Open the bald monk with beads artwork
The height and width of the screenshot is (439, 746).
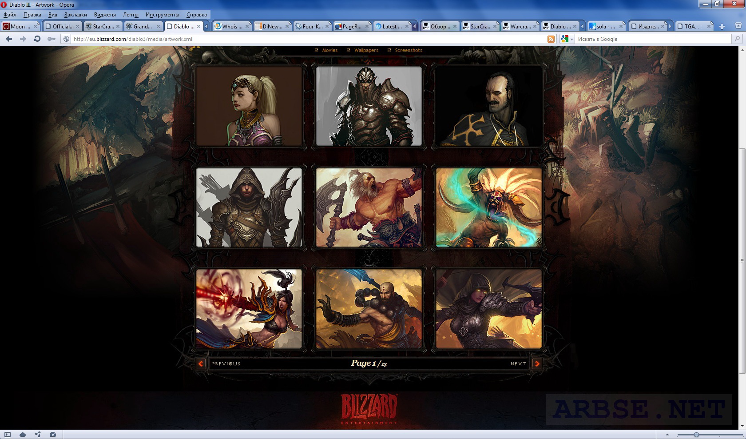[x=369, y=309]
